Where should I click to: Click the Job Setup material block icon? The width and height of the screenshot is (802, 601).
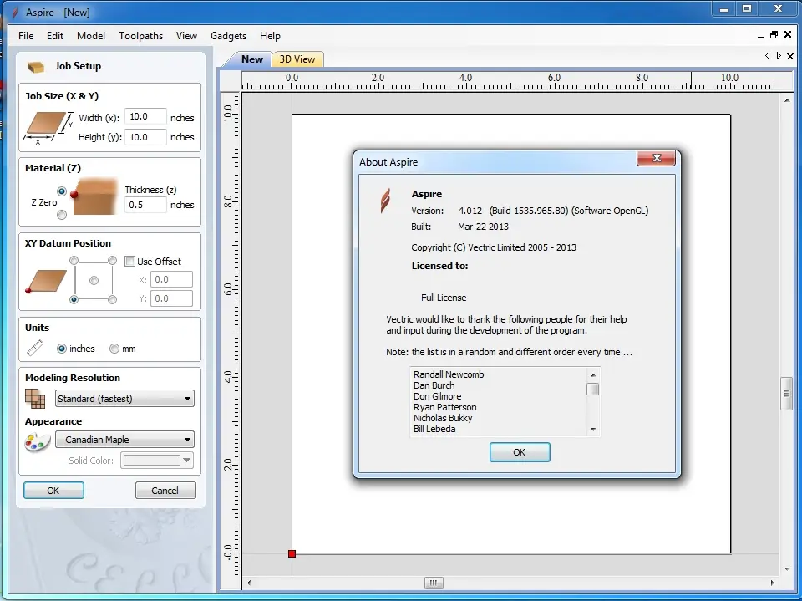36,67
